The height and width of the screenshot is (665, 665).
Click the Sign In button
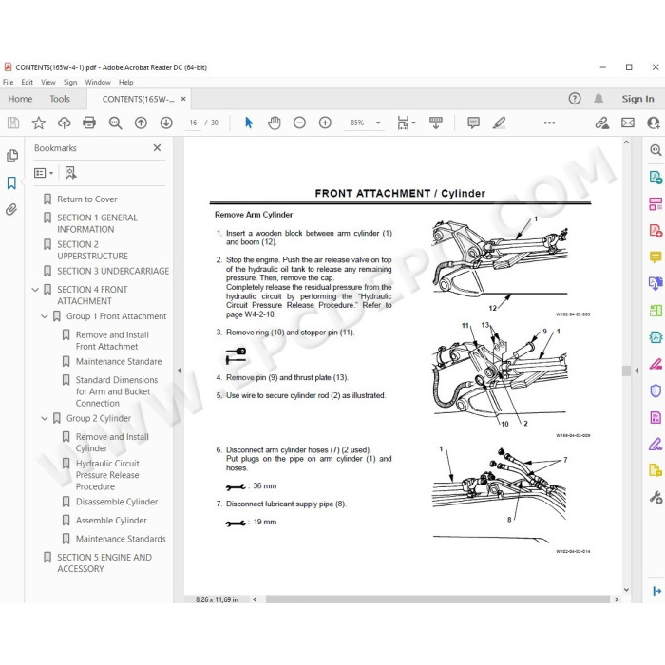coord(637,99)
